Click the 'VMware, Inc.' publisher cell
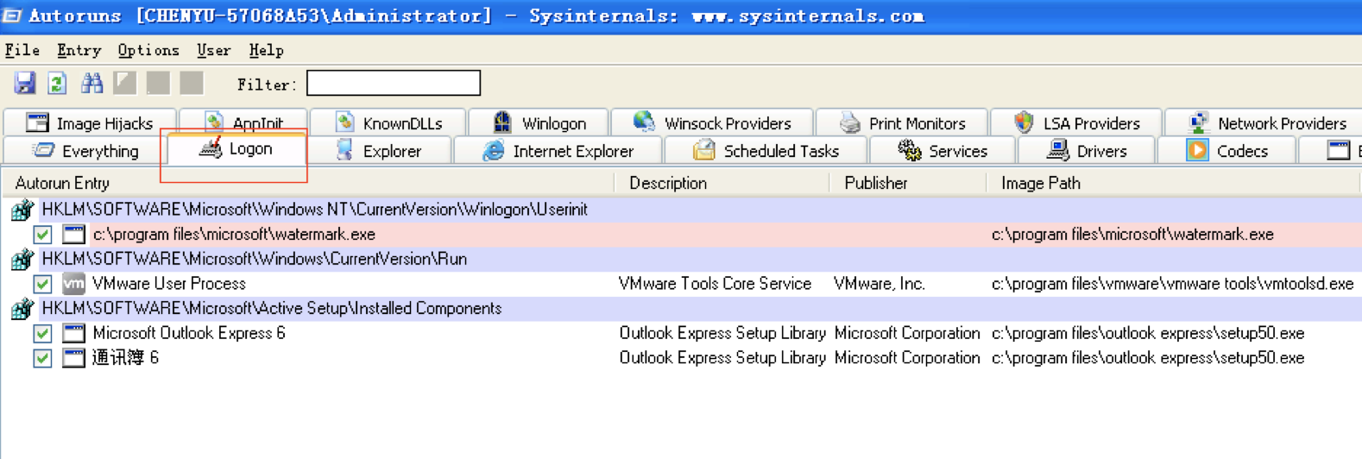This screenshot has height=459, width=1362. [x=880, y=284]
